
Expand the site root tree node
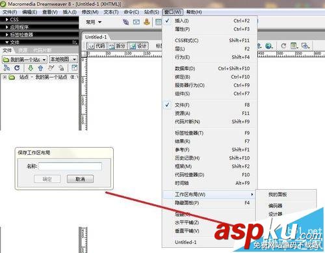pos(5,77)
